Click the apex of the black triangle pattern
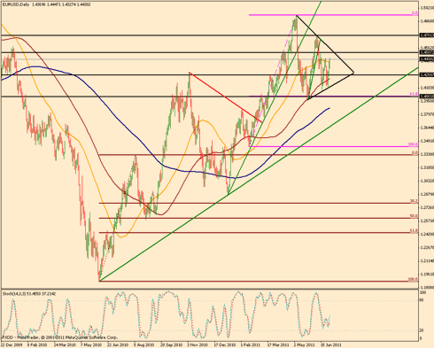This screenshot has width=434, height=348. [353, 73]
